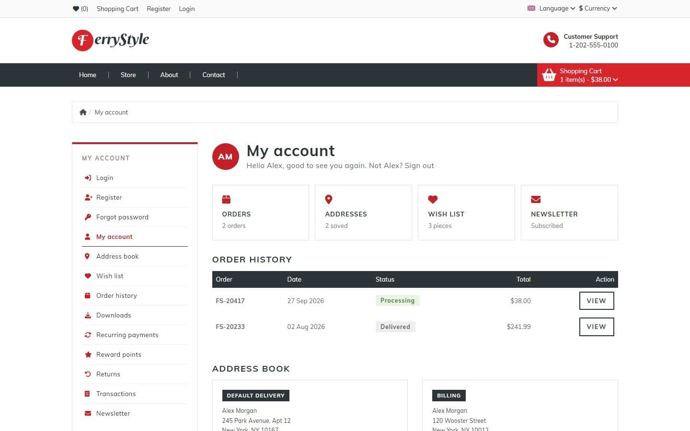Open the About menu item
690x431 pixels.
tap(169, 75)
